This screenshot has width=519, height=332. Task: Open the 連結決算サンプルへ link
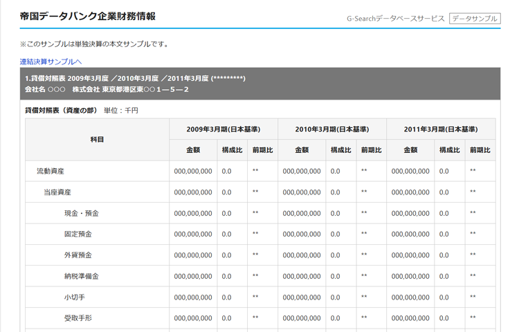(51, 62)
